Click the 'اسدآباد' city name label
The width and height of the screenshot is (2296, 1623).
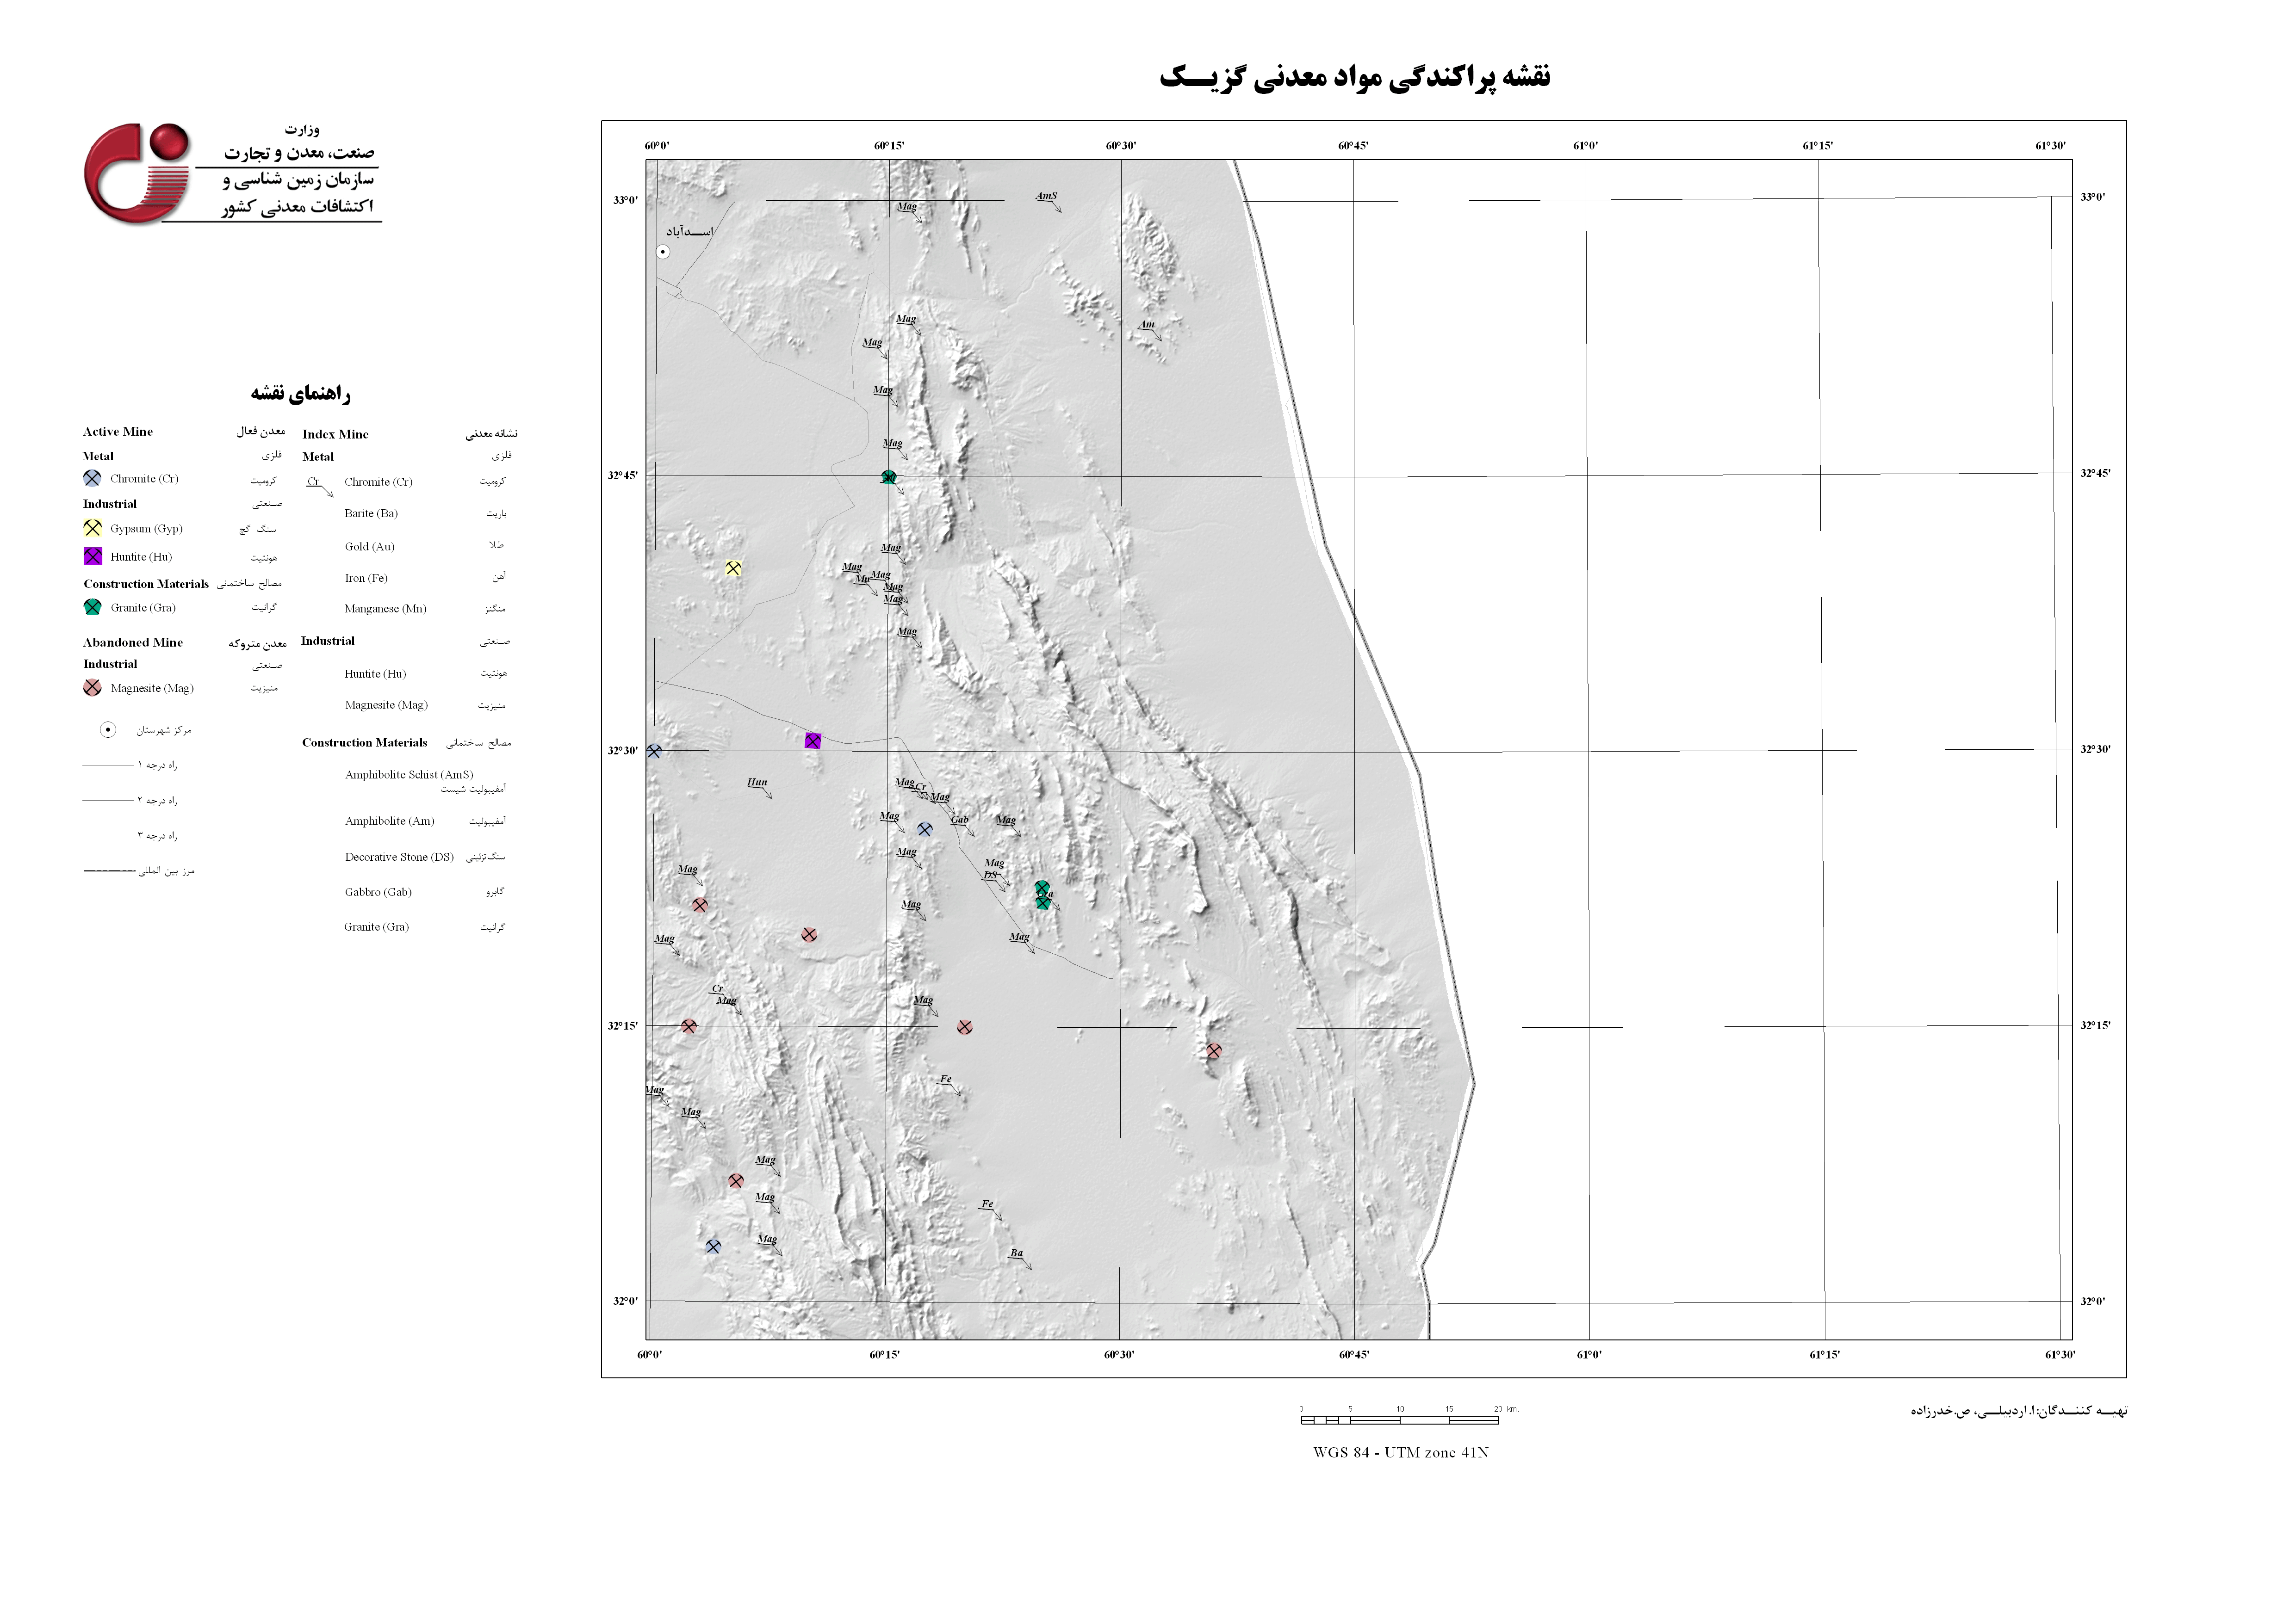tap(689, 232)
